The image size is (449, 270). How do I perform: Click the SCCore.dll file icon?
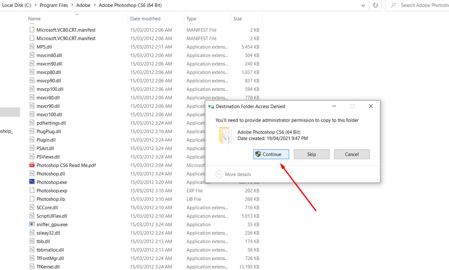tap(32, 207)
